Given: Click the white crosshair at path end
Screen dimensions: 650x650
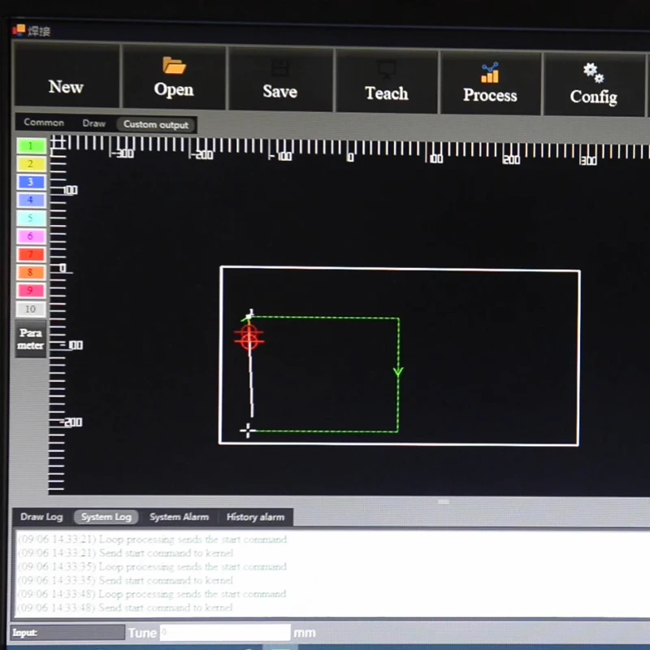Looking at the screenshot, I should (x=248, y=431).
